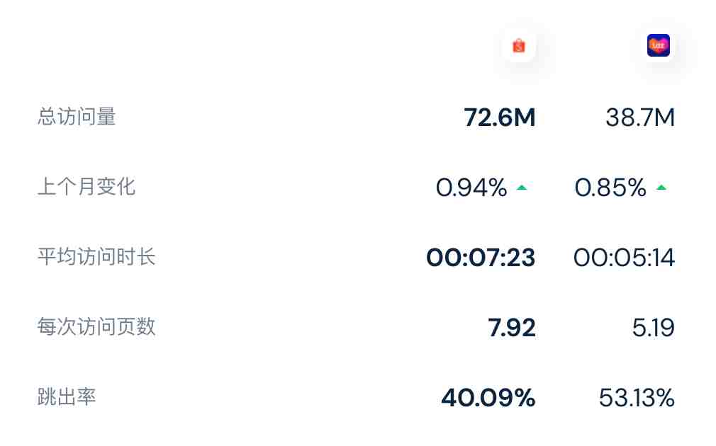This screenshot has height=446, width=716.
Task: Click the 53.13% bounce rate value
Action: [637, 398]
